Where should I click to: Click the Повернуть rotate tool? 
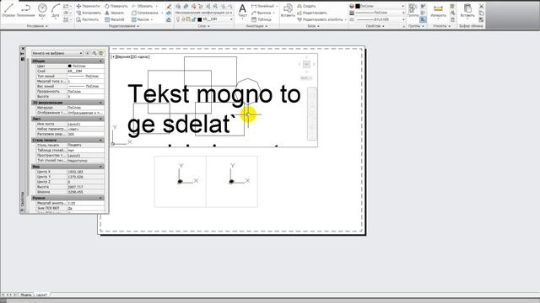tap(116, 6)
